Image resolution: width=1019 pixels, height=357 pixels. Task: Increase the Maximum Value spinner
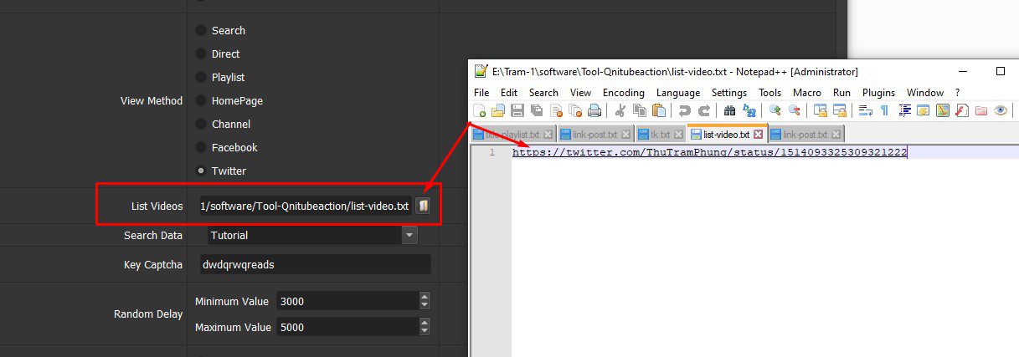click(425, 323)
